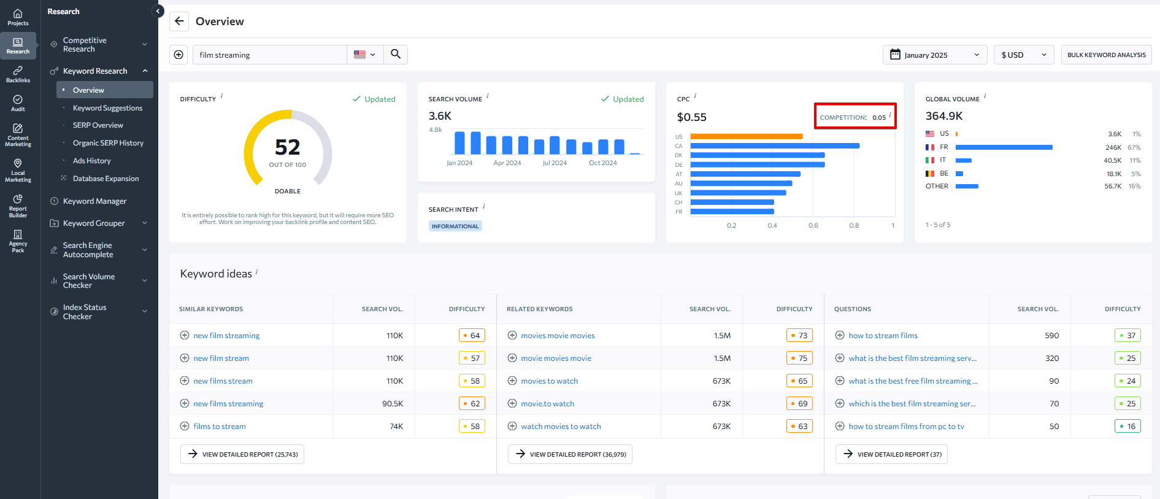Add 'how to stream films' question

[840, 335]
